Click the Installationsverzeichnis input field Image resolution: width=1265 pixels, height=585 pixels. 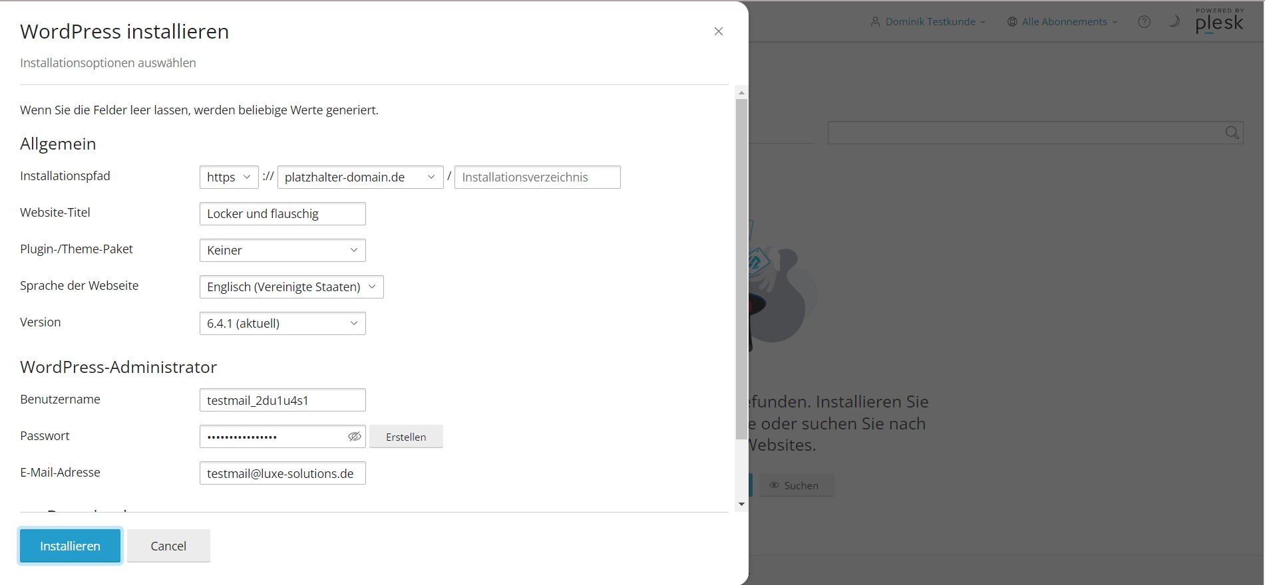tap(538, 177)
